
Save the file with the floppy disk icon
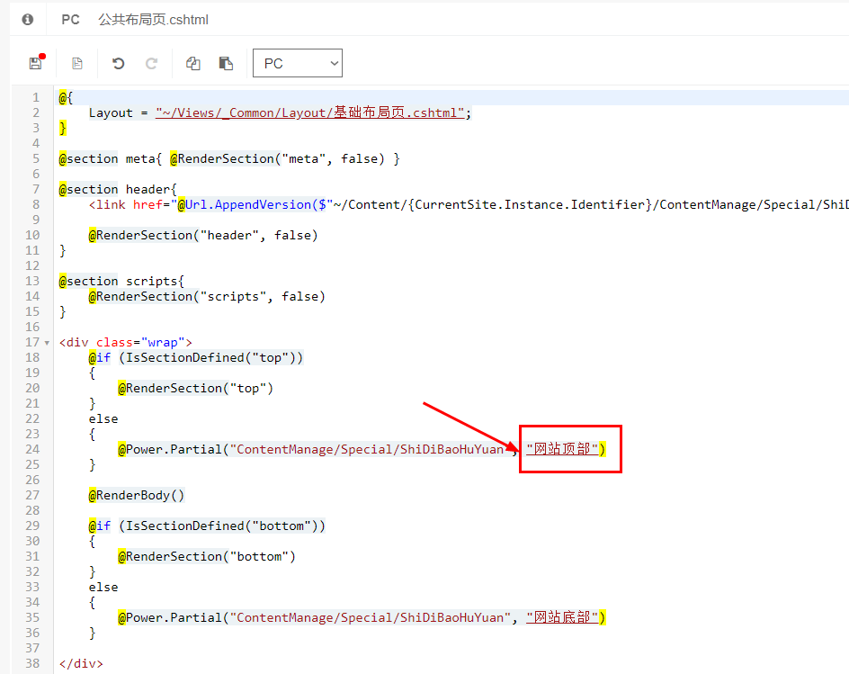click(36, 63)
